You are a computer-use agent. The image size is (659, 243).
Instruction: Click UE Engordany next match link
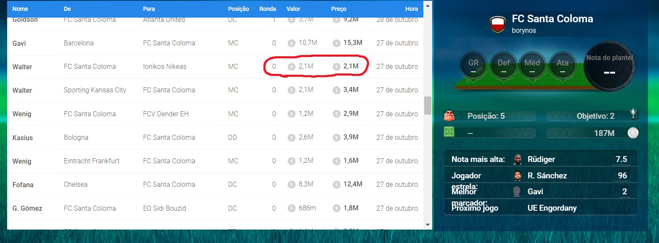point(552,208)
